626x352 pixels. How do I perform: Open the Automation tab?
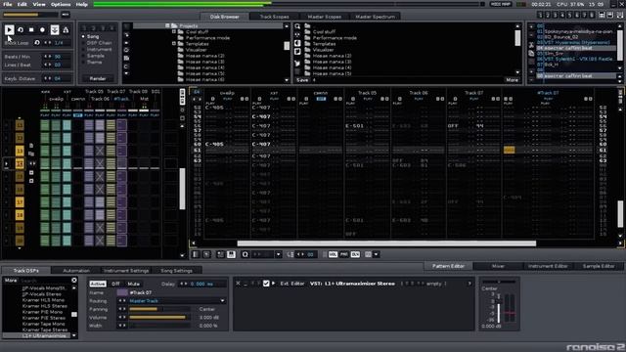(x=76, y=271)
